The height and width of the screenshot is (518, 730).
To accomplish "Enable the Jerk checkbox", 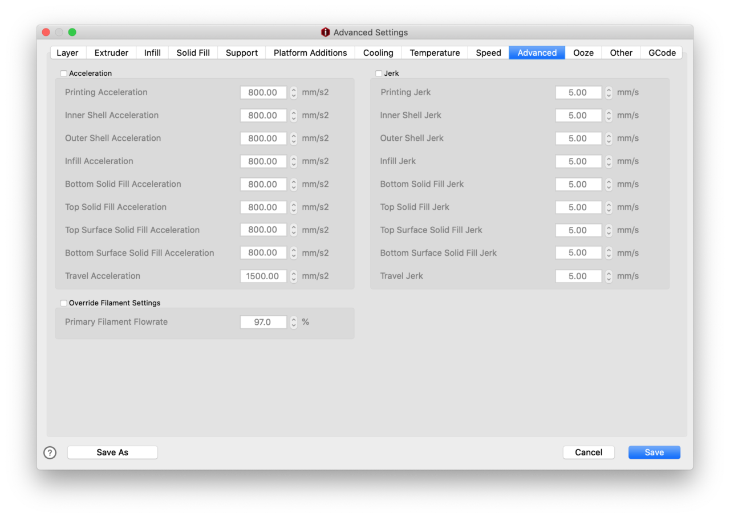I will (379, 74).
